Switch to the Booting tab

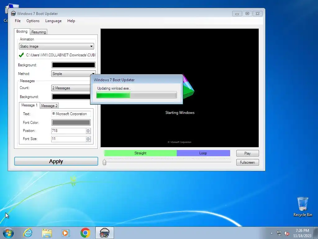coord(22,31)
